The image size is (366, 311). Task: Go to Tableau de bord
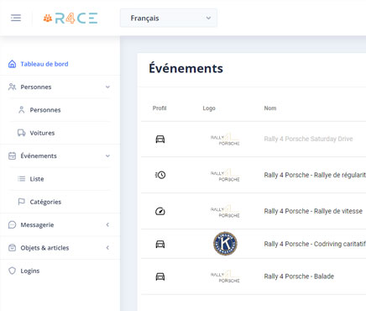click(x=44, y=64)
